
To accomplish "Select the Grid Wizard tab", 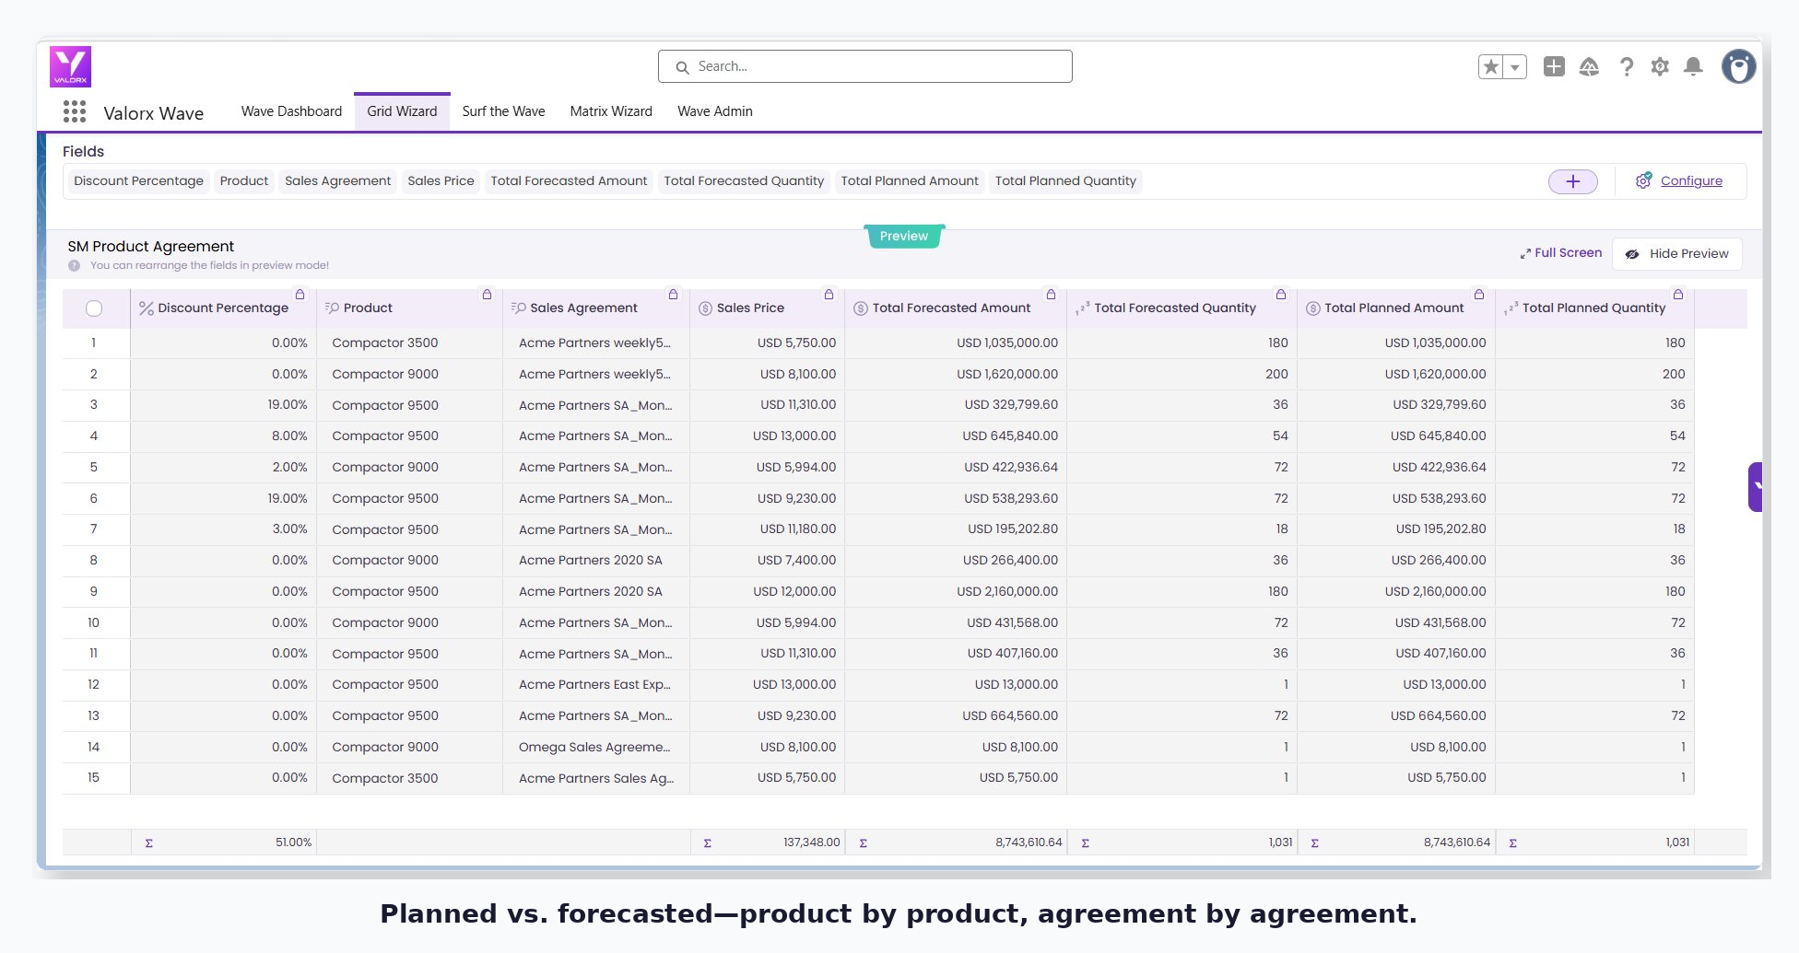I will pos(402,111).
